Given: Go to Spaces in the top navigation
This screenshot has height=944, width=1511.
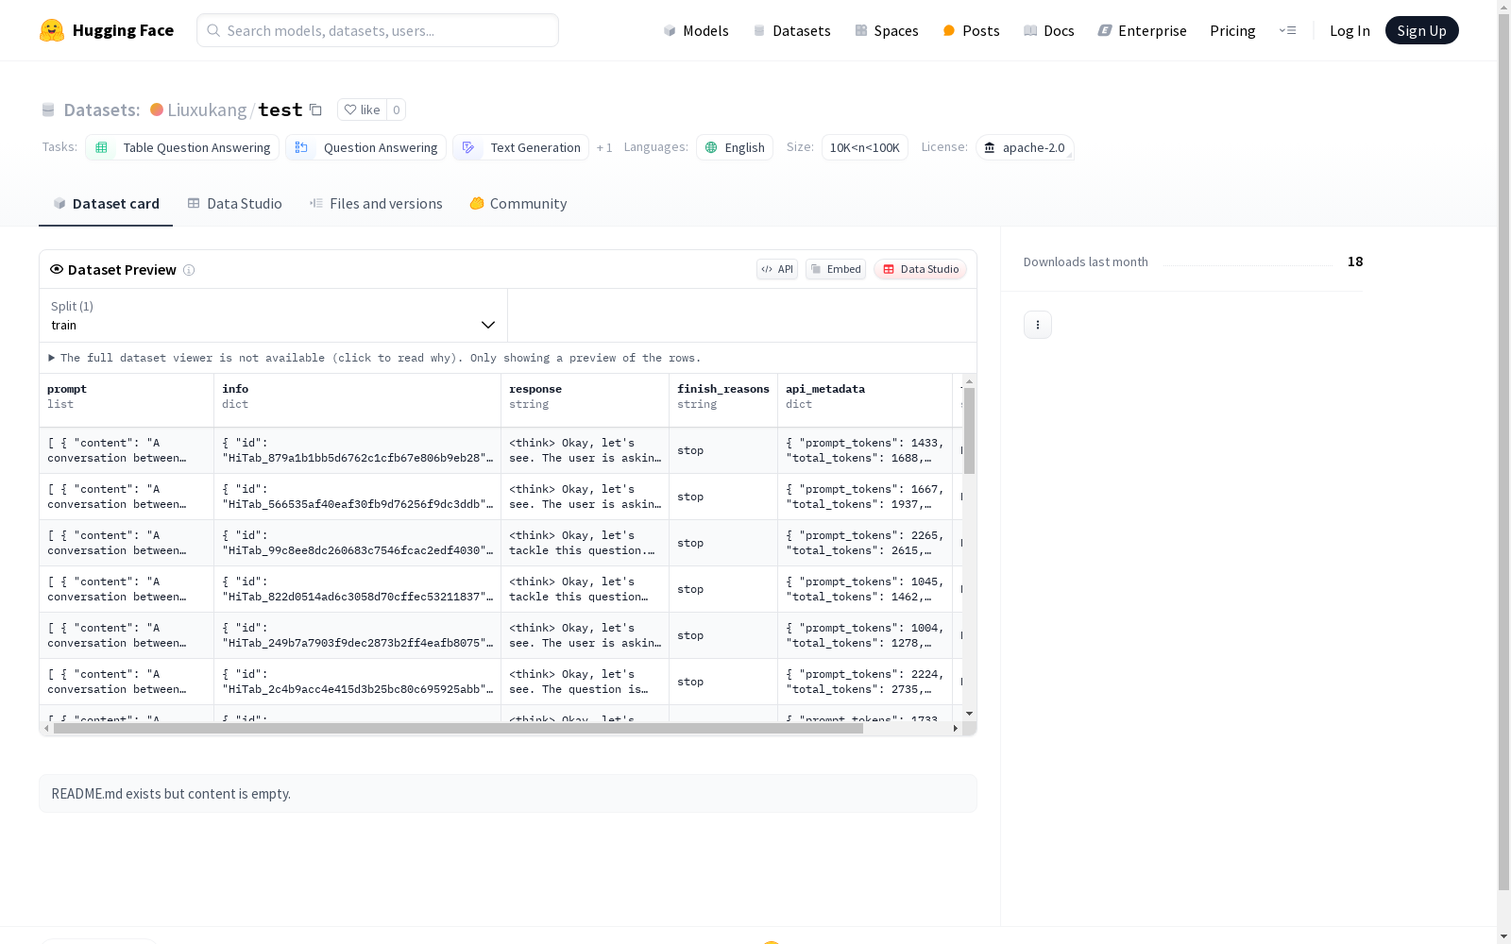Looking at the screenshot, I should click(887, 30).
